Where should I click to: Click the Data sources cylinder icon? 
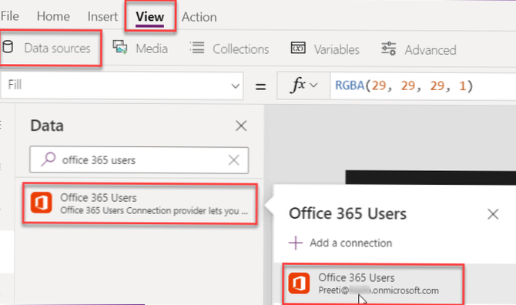coord(8,47)
